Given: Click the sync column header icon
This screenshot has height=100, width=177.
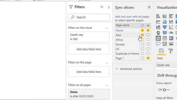Looking at the screenshot, I should tap(142, 25).
